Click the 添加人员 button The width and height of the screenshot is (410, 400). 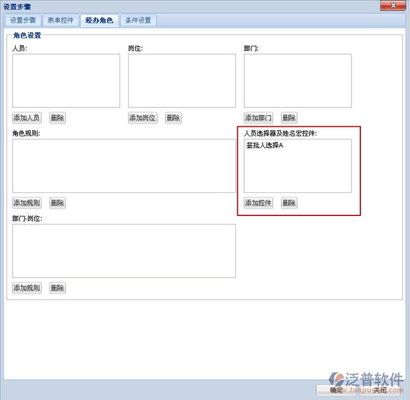point(26,118)
